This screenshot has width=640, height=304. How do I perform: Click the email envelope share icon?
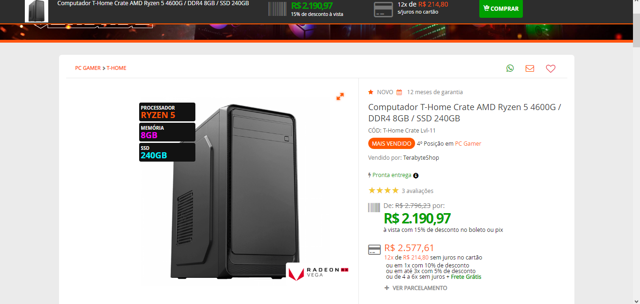(530, 68)
